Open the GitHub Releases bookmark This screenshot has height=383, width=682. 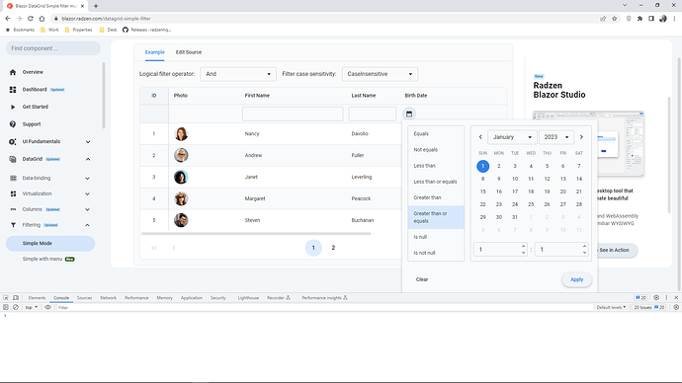(147, 30)
